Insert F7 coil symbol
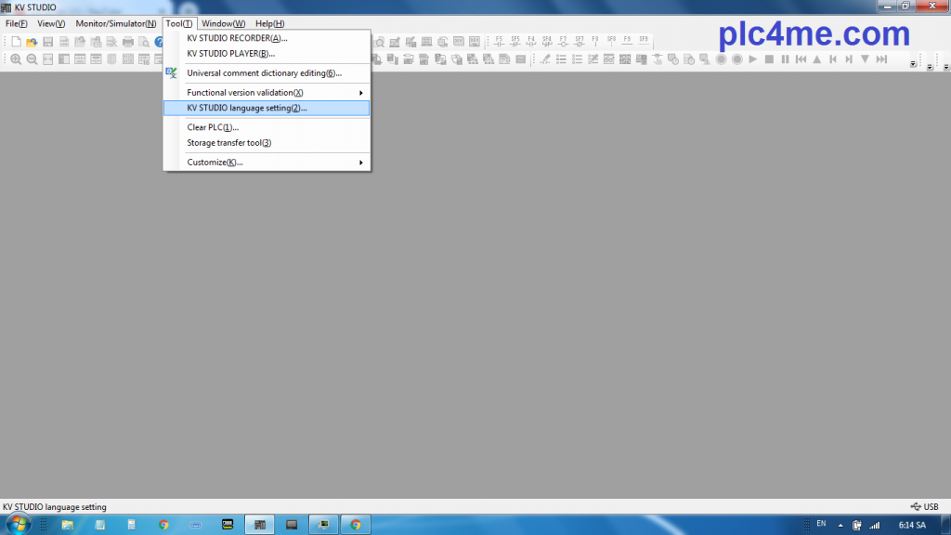The width and height of the screenshot is (951, 535). 563,41
